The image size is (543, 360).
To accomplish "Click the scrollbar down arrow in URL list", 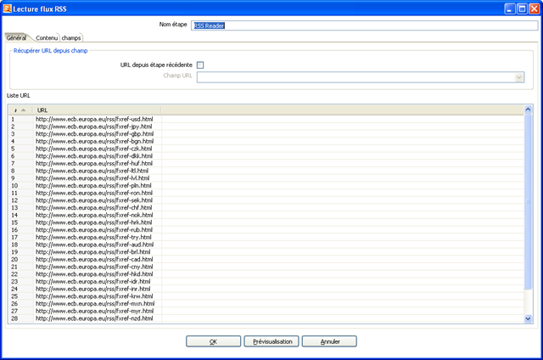I will 528,318.
